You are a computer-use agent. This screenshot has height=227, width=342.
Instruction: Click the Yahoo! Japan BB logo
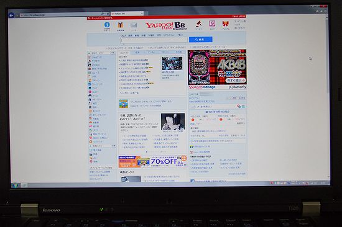tap(166, 25)
